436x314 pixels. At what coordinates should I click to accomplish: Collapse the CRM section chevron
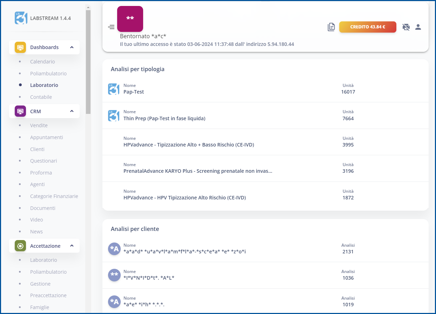click(72, 111)
